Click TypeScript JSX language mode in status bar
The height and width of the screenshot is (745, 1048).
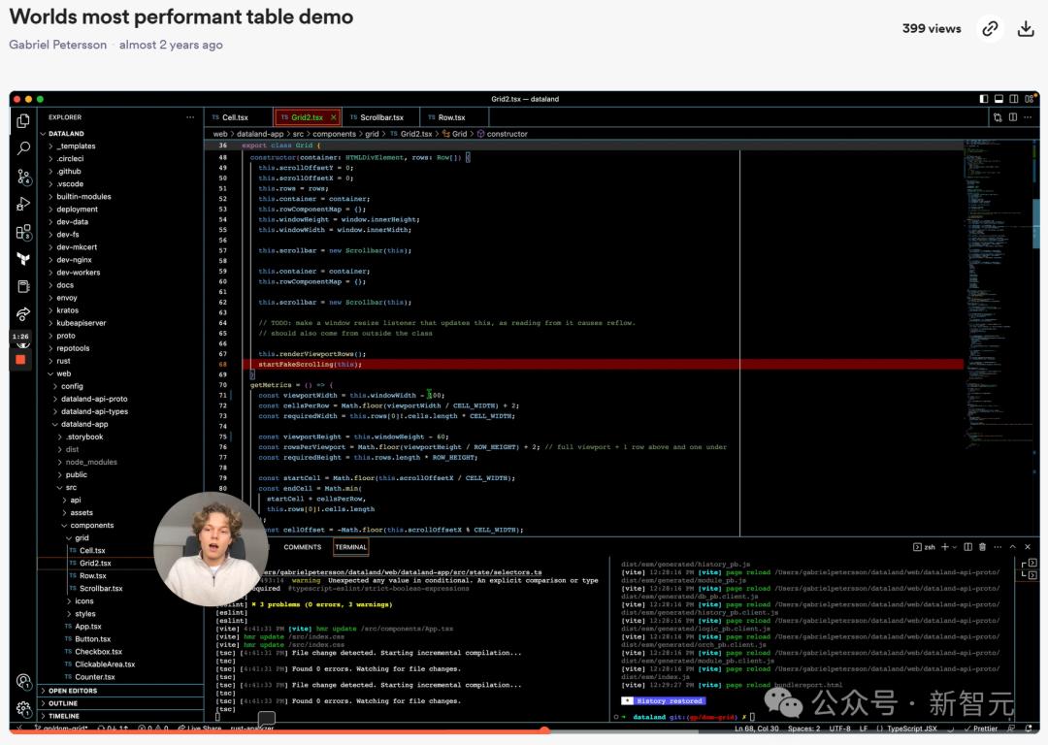pyautogui.click(x=911, y=729)
